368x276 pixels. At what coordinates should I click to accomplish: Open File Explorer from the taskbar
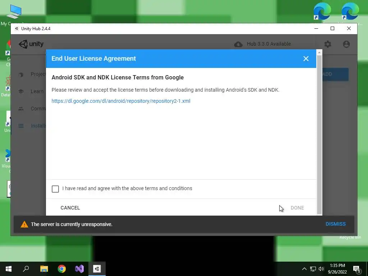(44, 269)
